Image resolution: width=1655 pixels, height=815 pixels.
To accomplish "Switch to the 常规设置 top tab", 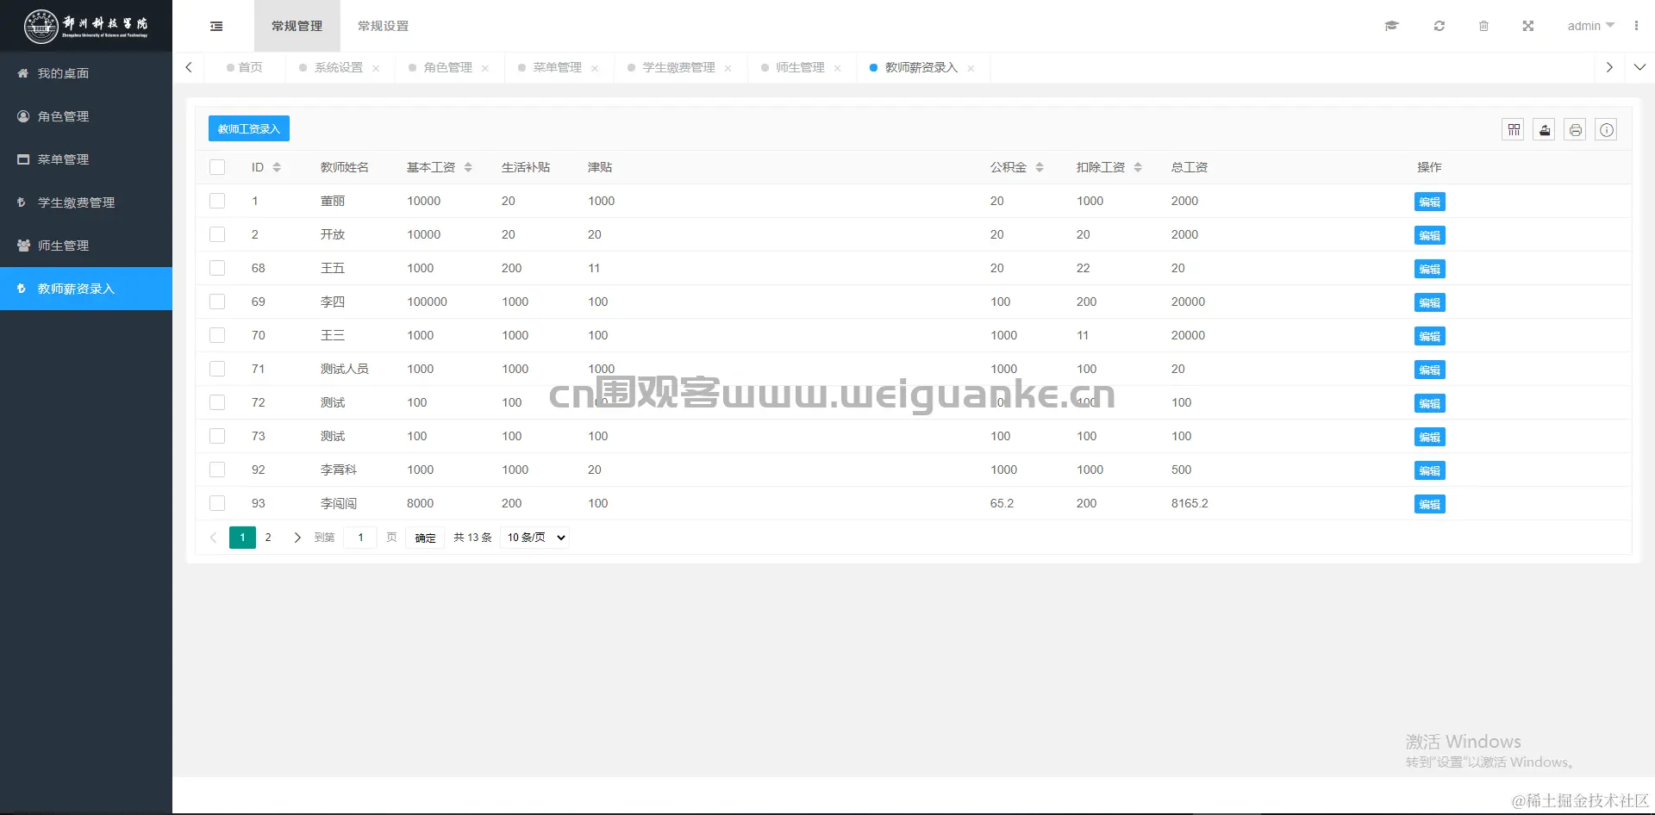I will pos(384,26).
